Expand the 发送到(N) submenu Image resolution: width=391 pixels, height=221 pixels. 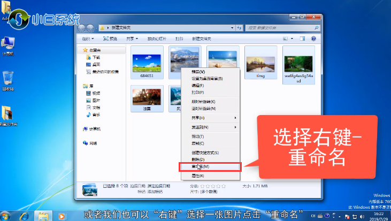(x=210, y=127)
